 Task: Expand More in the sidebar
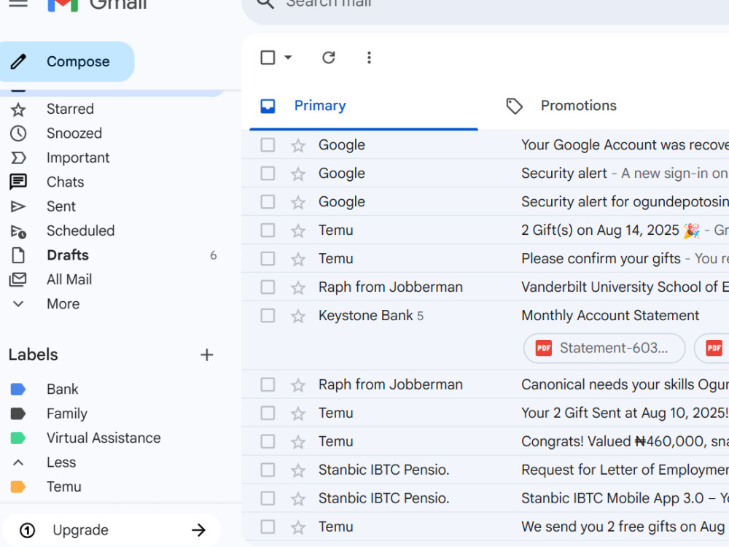(63, 304)
